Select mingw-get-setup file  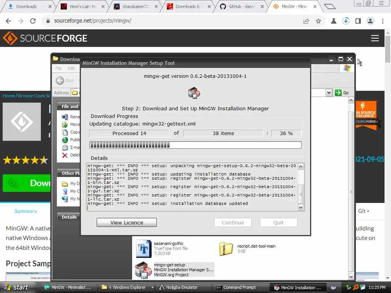coord(174,270)
